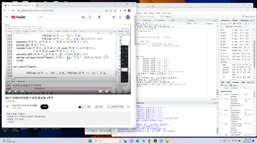The image size is (257, 144).
Task: Open the 한림대학교의료원 H-CORE channel link
Action: click(x=25, y=105)
